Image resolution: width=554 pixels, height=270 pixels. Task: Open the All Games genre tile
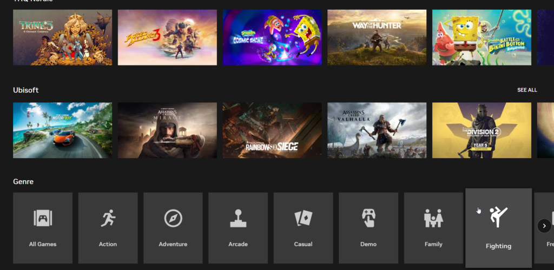(x=43, y=228)
